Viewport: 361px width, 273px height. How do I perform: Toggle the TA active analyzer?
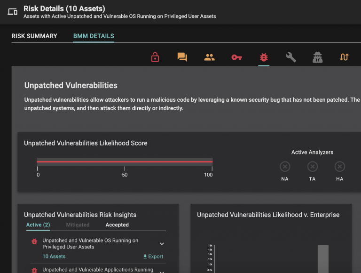(x=313, y=167)
